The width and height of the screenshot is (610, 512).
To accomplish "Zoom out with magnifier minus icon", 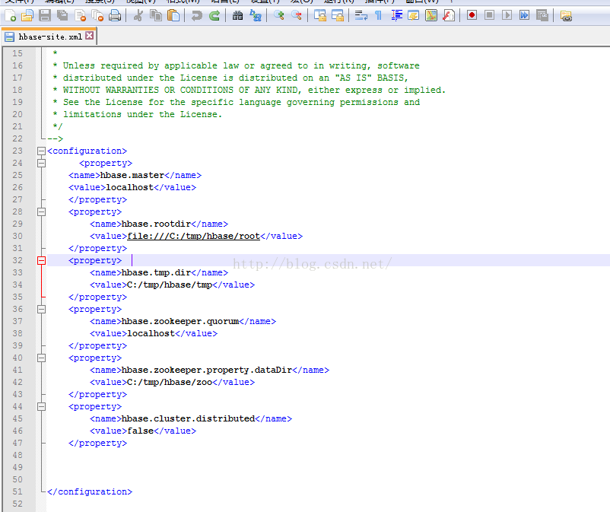I will [297, 15].
